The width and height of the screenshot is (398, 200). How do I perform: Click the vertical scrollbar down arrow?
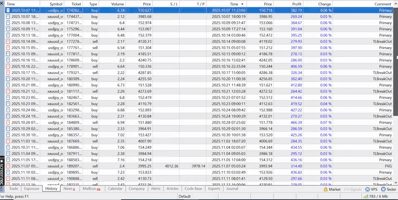click(396, 183)
